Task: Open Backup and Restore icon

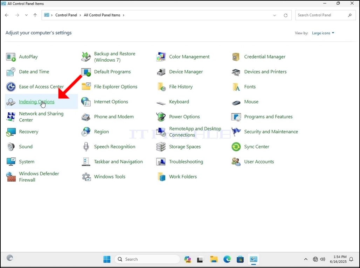Action: 86,57
